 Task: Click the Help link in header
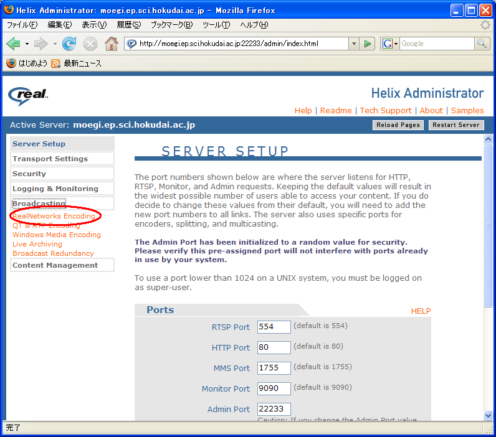pyautogui.click(x=303, y=111)
